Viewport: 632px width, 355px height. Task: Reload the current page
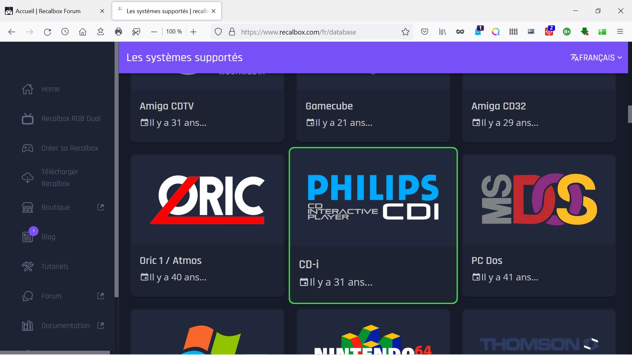(47, 32)
